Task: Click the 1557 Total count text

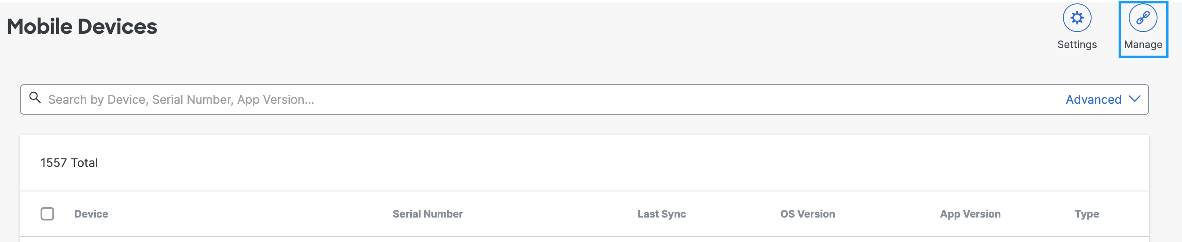Action: point(69,163)
